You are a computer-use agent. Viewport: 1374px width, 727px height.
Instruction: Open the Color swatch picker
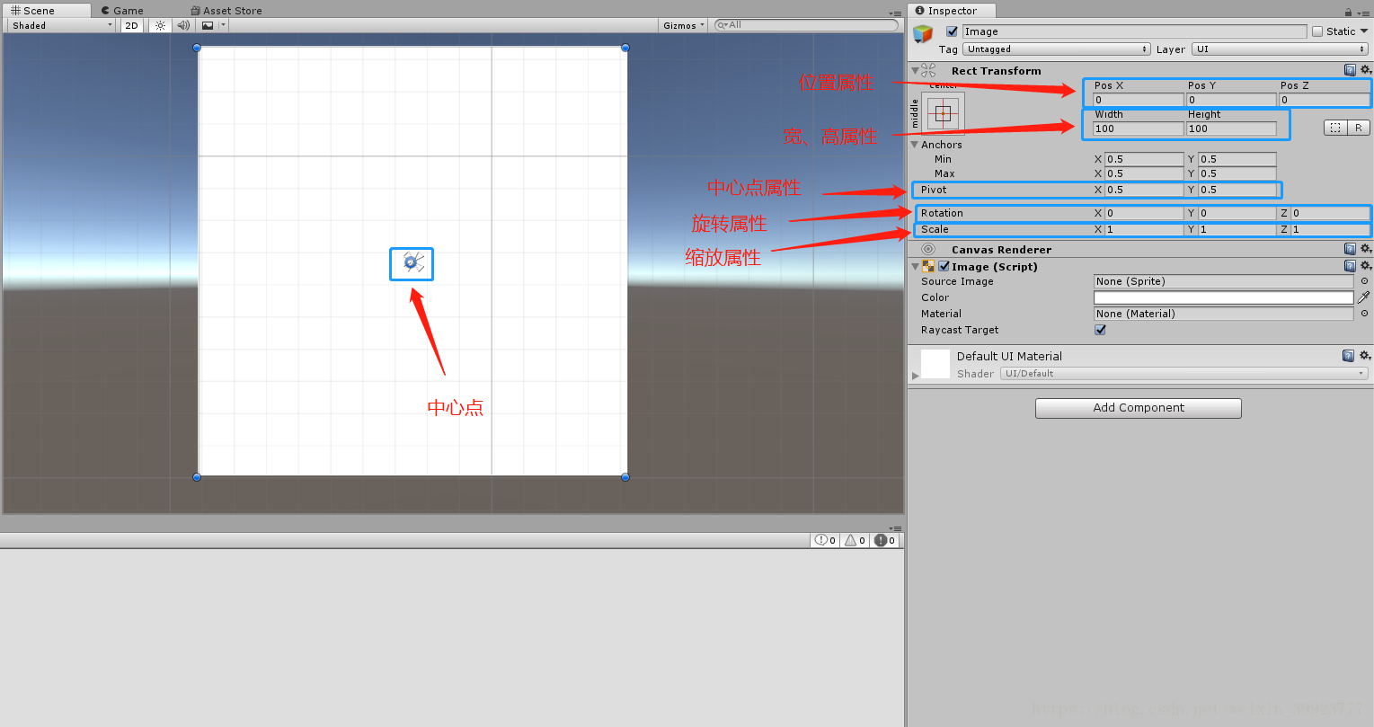[x=1223, y=297]
